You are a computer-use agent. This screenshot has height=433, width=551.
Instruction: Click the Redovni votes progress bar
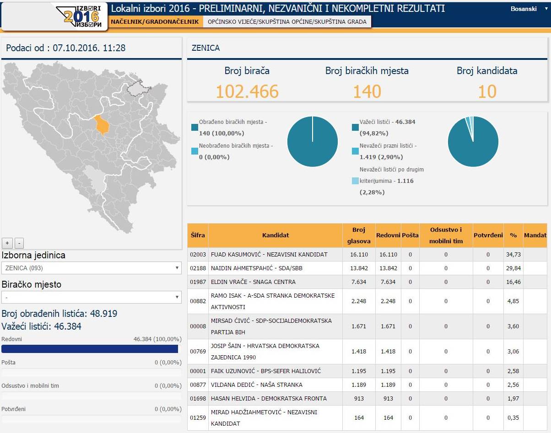(x=90, y=349)
